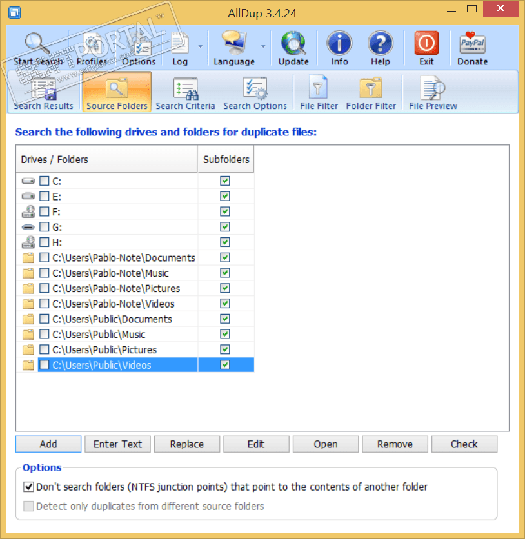Click folder icon for Pablo-Note\Documents
Screen dimensions: 525x539
coord(28,257)
